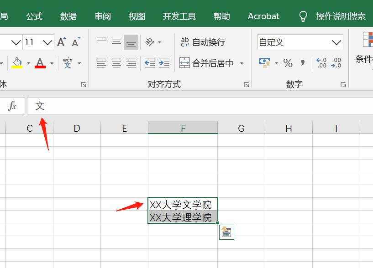Image resolution: width=373 pixels, height=268 pixels.
Task: Click the 操作说明搜索 search box
Action: pyautogui.click(x=341, y=16)
